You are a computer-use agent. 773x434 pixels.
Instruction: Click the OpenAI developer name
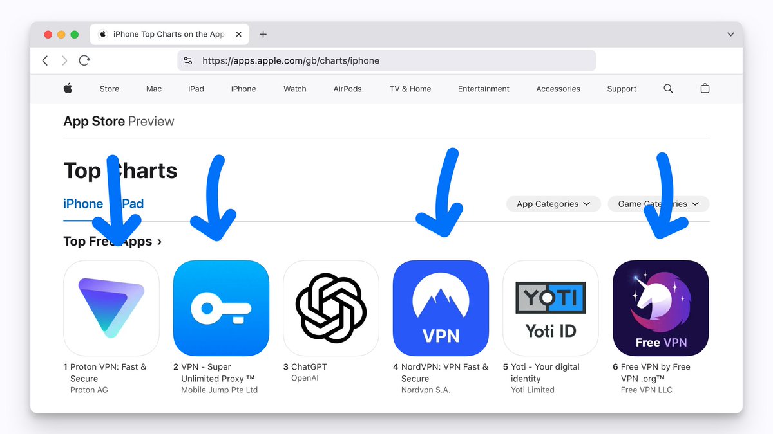click(305, 379)
